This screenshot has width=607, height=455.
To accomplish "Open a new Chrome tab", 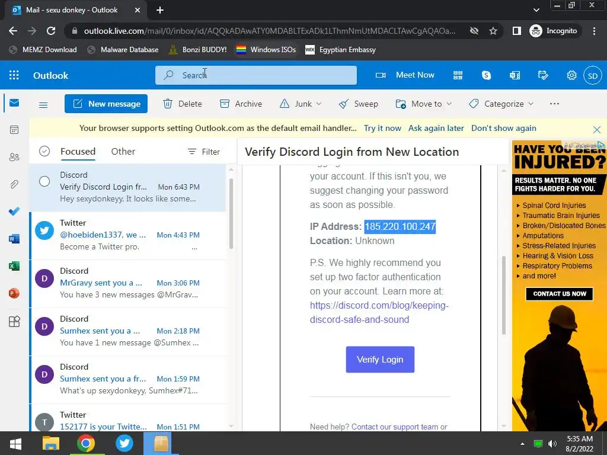I will (160, 10).
